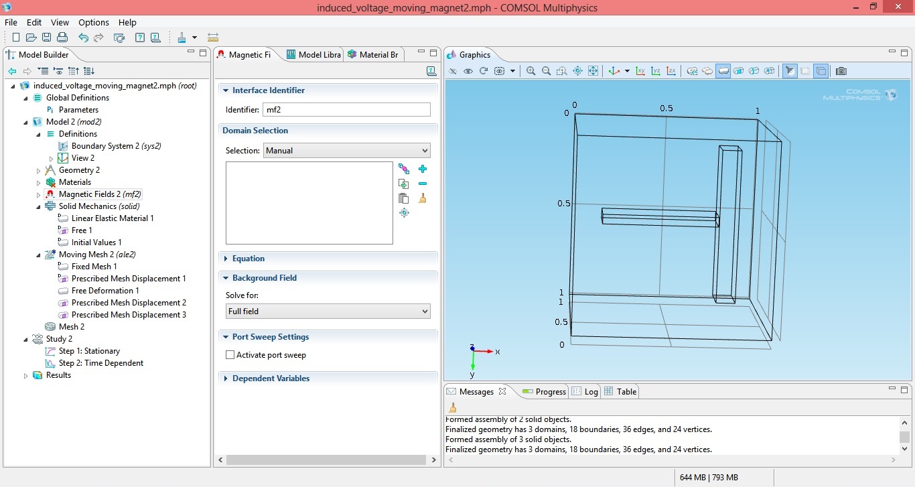Viewport: 915px width, 487px height.
Task: Click the camera snapshot icon in Graphics
Action: 841,71
